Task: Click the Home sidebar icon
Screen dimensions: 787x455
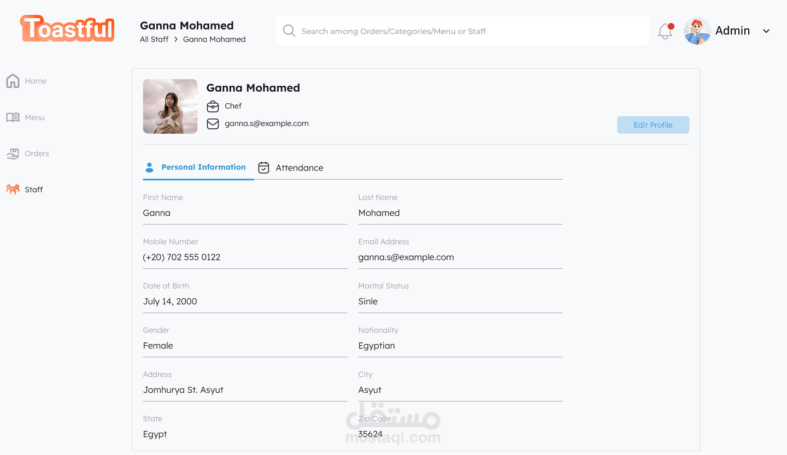Action: point(13,81)
